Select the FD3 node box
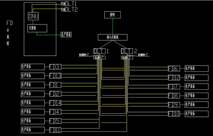The height and width of the screenshot is (136, 213). 55,67
